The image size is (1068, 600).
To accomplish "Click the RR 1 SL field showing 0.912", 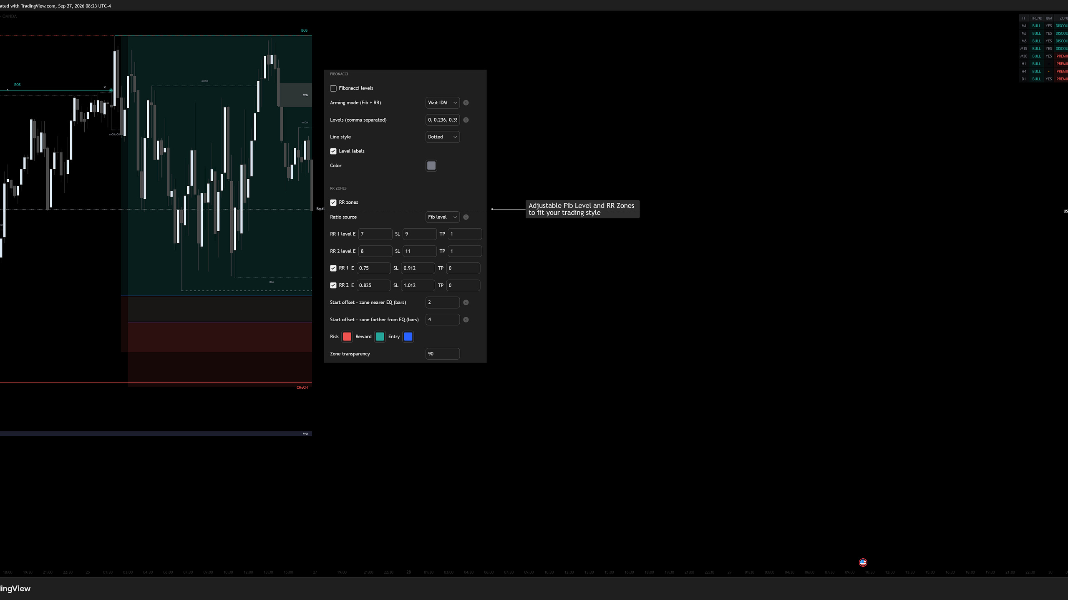I will (x=418, y=268).
